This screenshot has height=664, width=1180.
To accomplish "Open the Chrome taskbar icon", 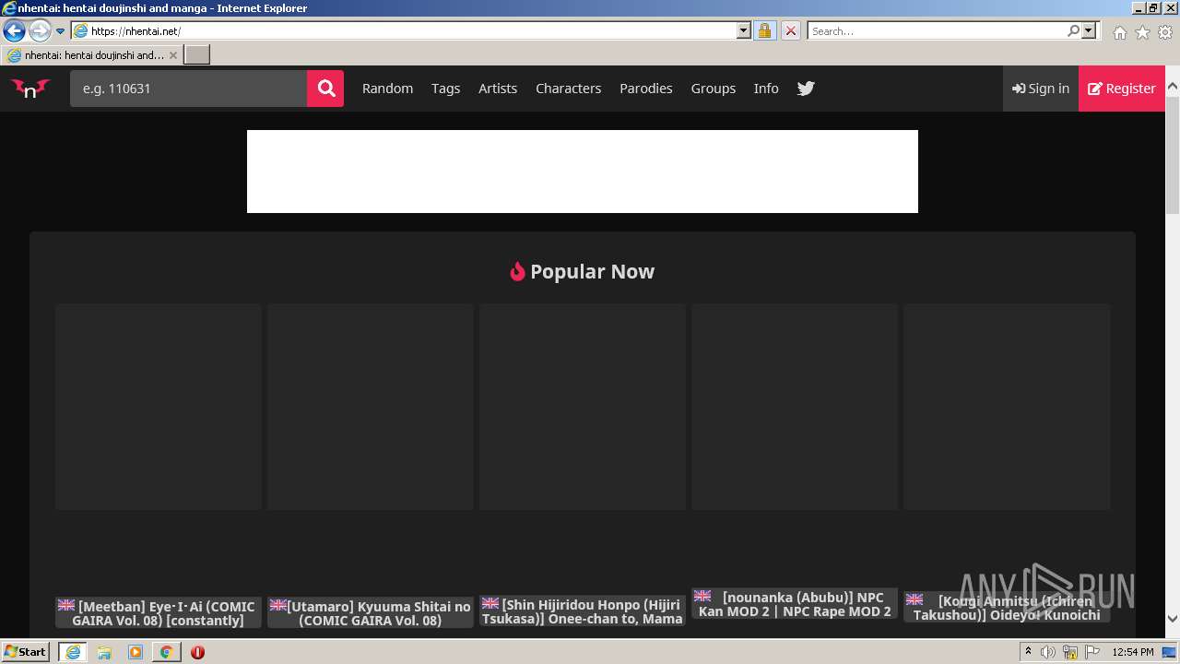I will click(x=166, y=652).
